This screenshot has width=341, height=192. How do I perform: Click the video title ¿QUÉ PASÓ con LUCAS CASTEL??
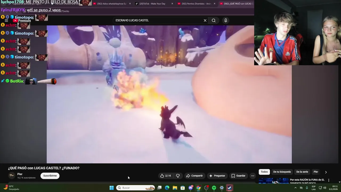coord(44,168)
